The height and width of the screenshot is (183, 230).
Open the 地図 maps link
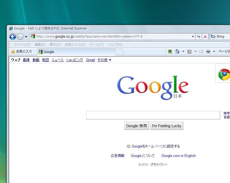pos(46,60)
